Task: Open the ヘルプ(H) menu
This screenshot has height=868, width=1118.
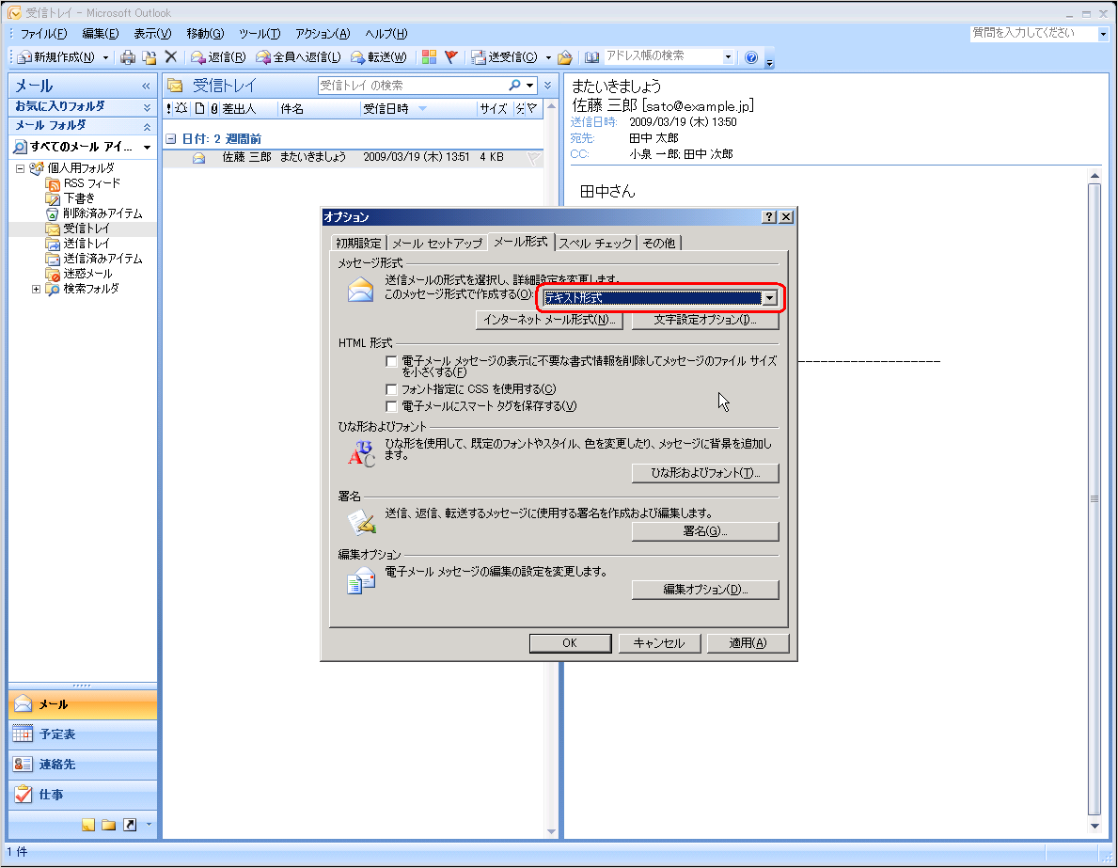Action: (x=386, y=34)
